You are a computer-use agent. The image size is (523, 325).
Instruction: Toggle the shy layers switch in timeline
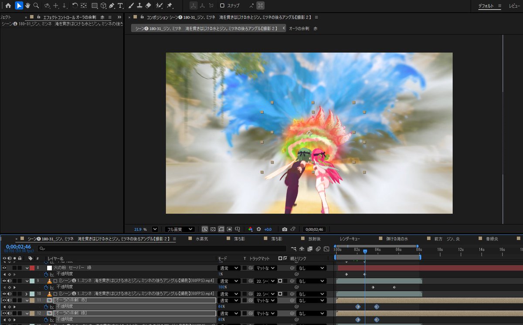pos(302,249)
